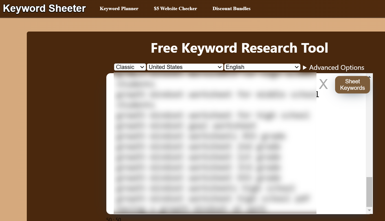Click the Advanced Options disclosure triangle

(305, 68)
